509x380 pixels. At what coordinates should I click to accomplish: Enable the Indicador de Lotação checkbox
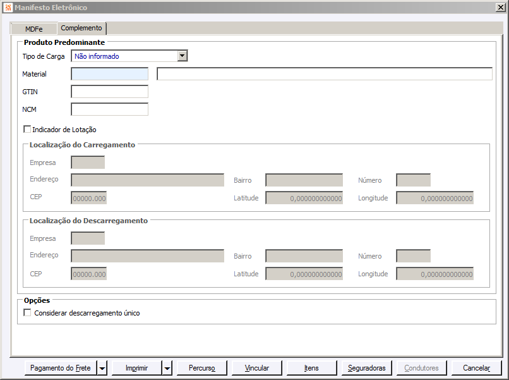click(27, 130)
